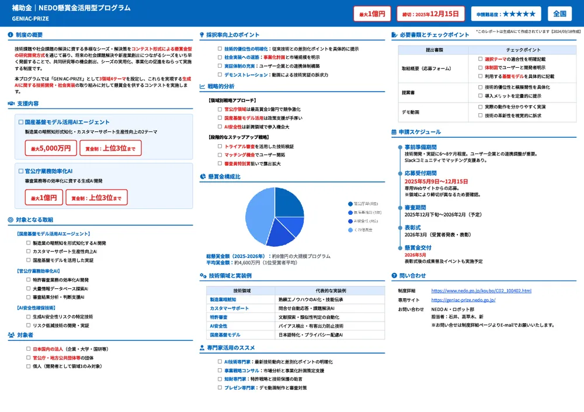Click the lightbulb icon beside 採択率向上のポイント
This screenshot has height=412, width=584.
pos(203,35)
